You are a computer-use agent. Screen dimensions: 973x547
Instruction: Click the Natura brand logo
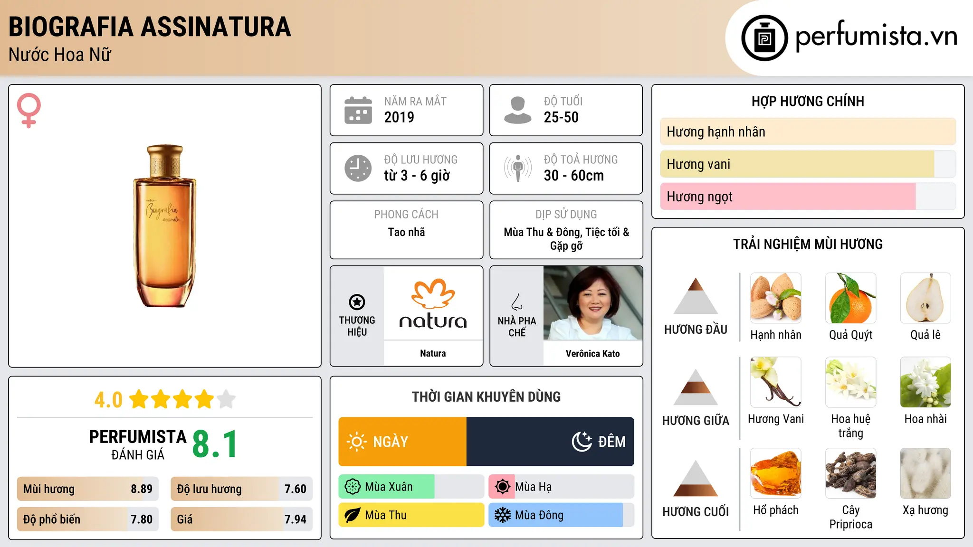433,303
